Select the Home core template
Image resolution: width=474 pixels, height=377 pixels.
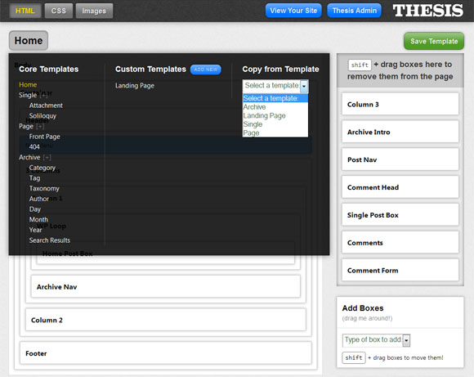point(28,85)
